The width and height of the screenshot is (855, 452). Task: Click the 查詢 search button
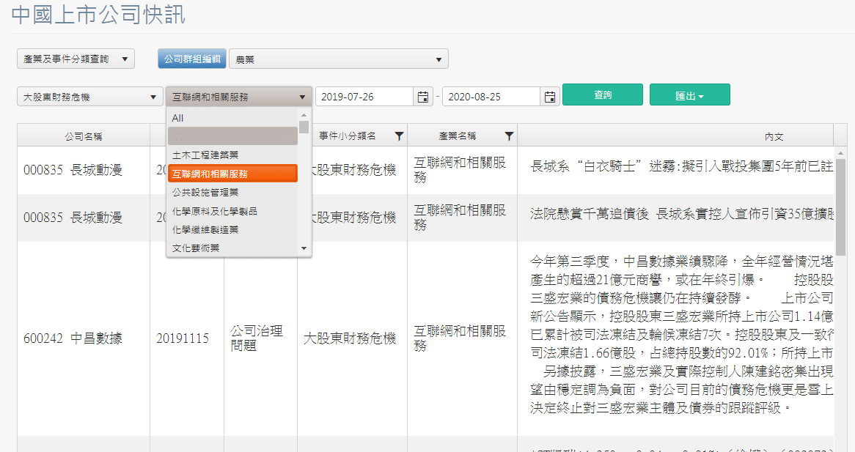tap(602, 95)
